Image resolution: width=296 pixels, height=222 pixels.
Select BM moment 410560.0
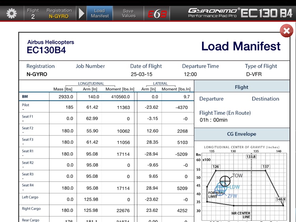pyautogui.click(x=120, y=97)
